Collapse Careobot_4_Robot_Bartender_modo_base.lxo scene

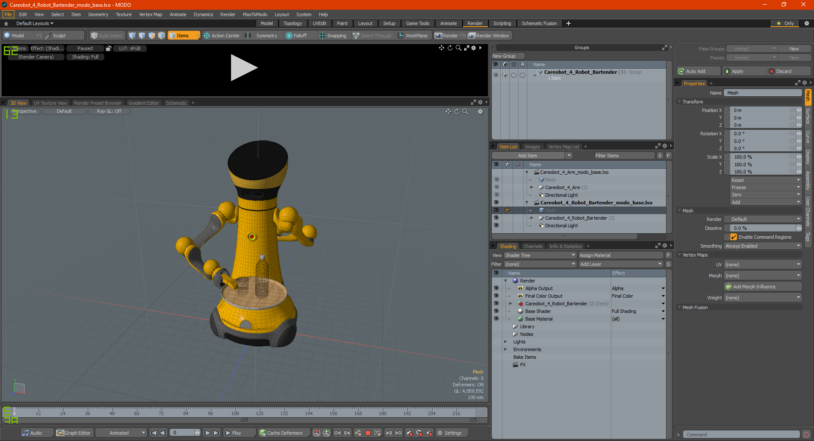(527, 203)
